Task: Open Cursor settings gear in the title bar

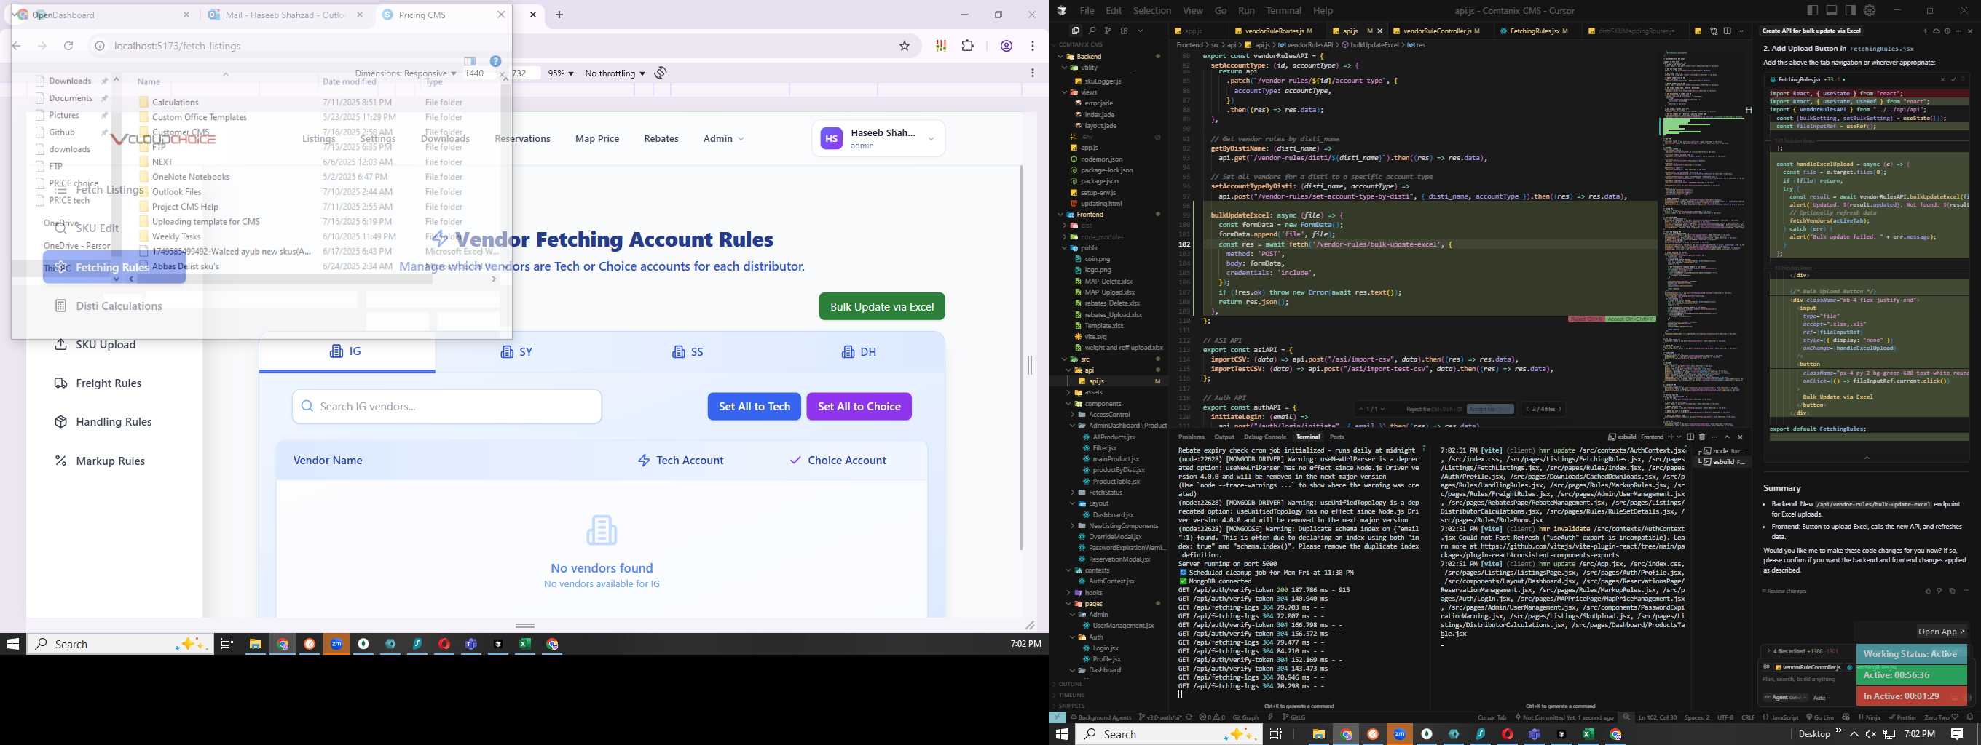Action: [1870, 11]
